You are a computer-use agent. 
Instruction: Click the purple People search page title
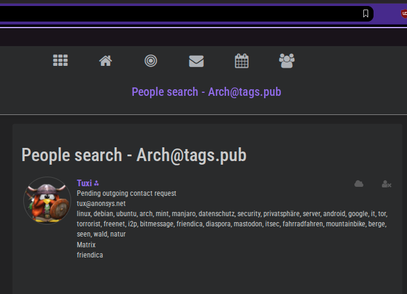point(206,92)
